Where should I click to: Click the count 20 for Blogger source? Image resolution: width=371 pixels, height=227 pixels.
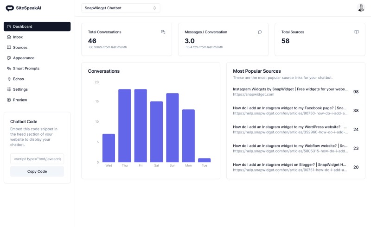point(356,167)
